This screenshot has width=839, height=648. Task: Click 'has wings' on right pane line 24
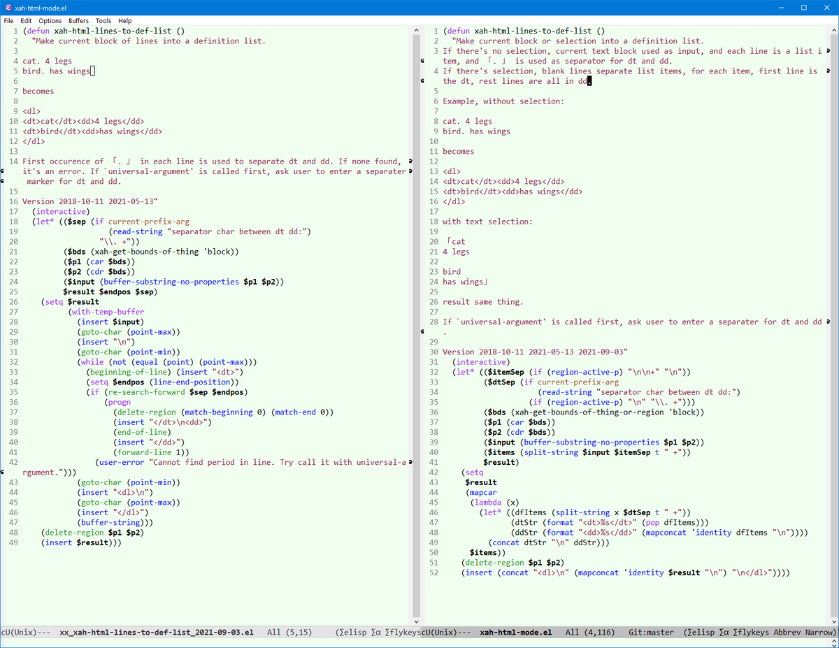point(463,282)
